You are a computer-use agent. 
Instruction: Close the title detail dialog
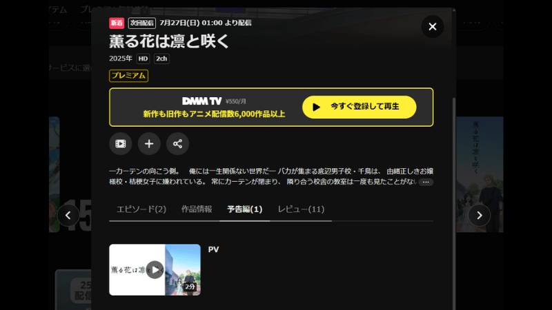coord(433,27)
